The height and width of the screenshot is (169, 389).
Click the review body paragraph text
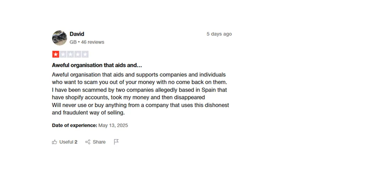[140, 94]
